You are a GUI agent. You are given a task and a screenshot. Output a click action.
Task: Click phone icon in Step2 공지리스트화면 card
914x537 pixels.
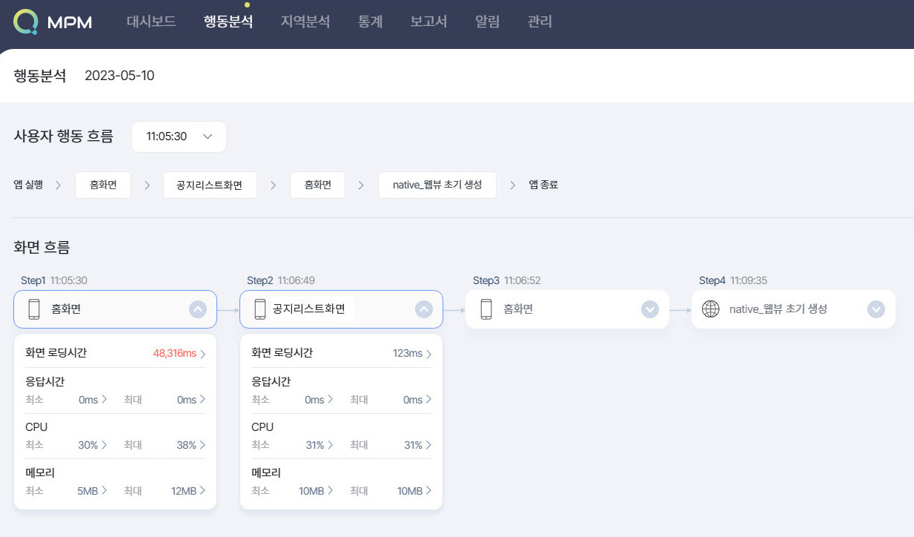click(260, 309)
